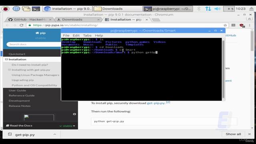Click the info icon above sidebar ad
Image resolution: width=256 pixels, height=144 pixels.
click(x=74, y=114)
